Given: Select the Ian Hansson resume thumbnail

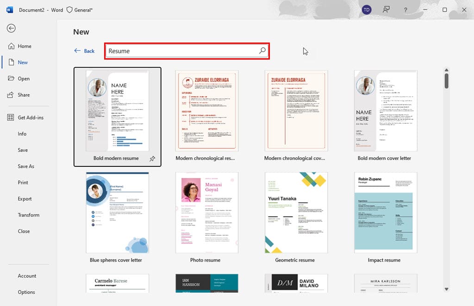Looking at the screenshot, I should point(207,283).
